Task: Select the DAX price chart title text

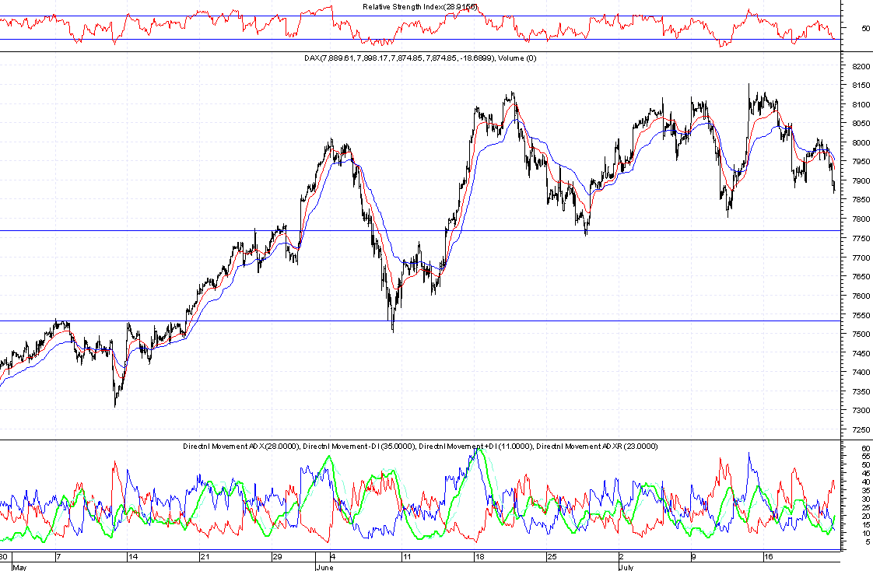Action: click(x=420, y=58)
